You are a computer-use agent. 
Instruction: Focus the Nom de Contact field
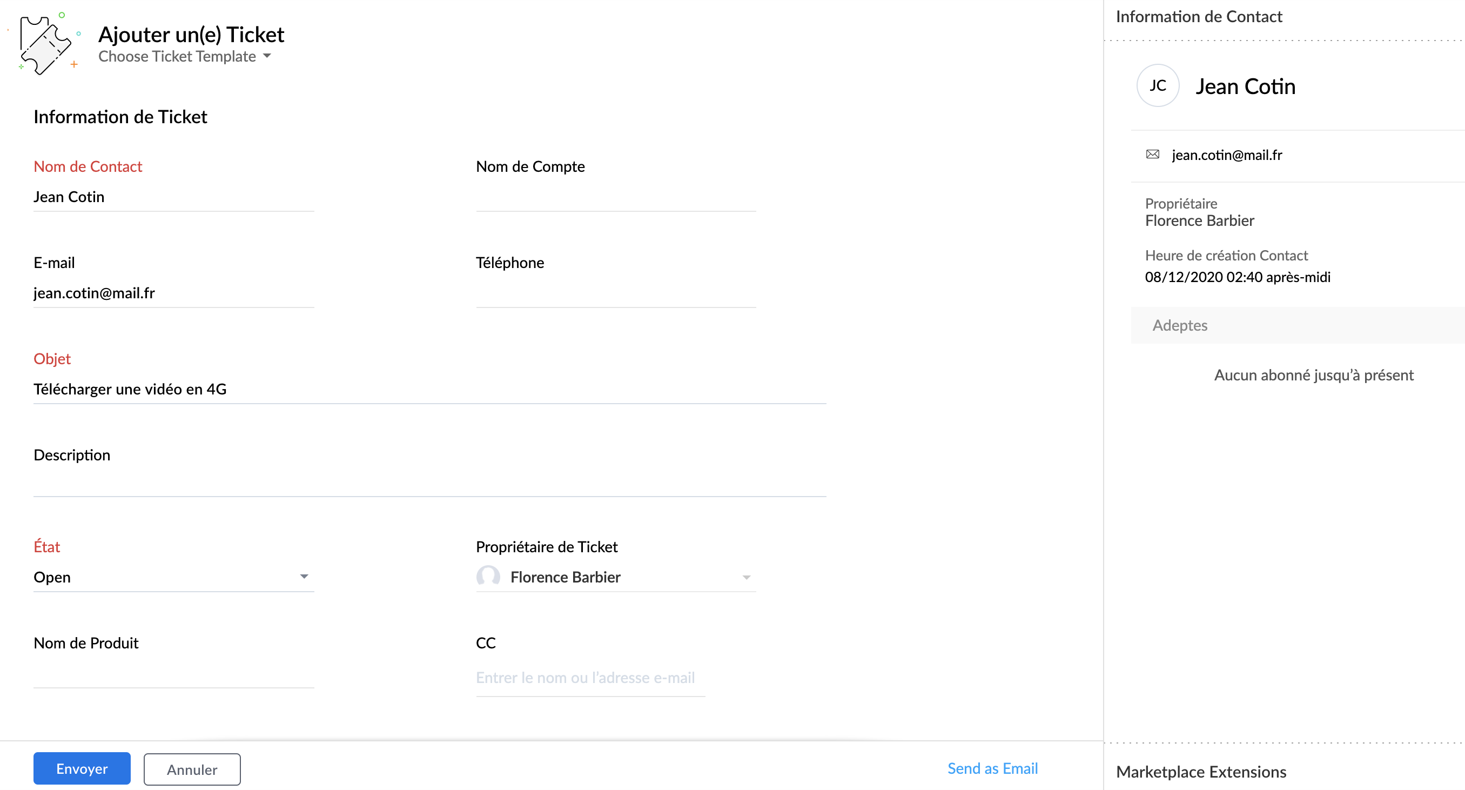[173, 197]
